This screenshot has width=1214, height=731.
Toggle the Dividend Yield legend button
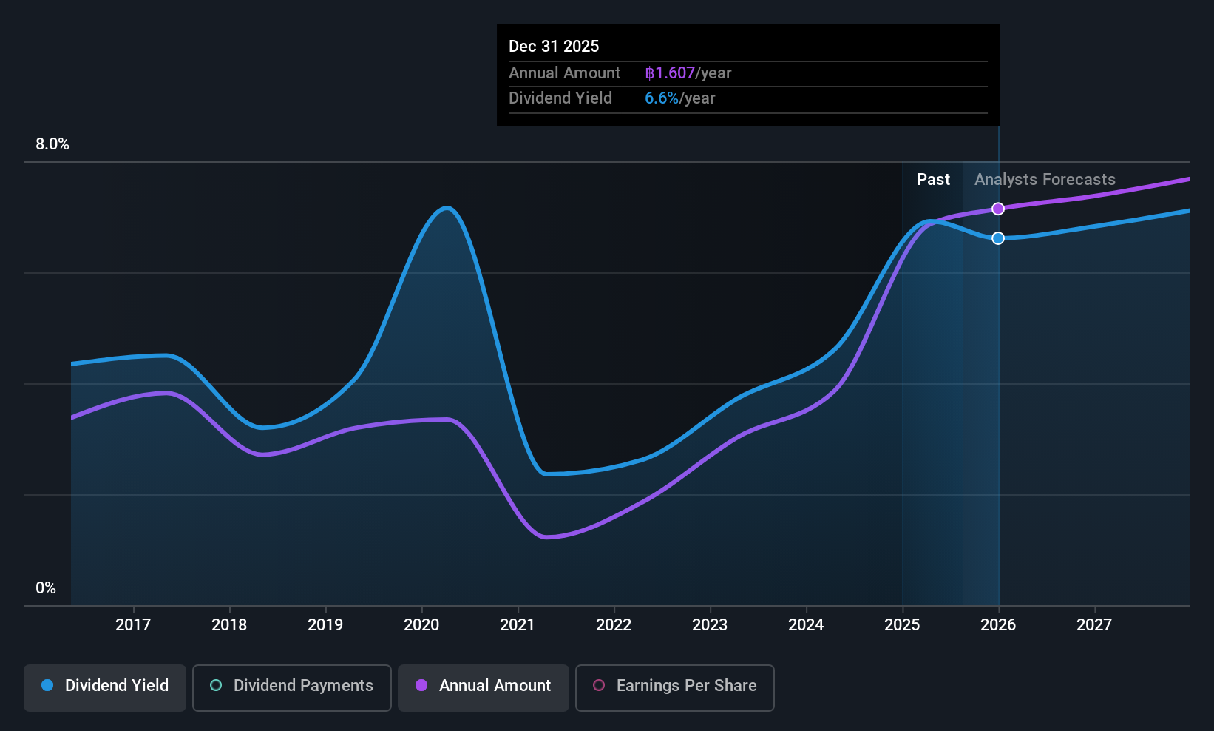[105, 687]
